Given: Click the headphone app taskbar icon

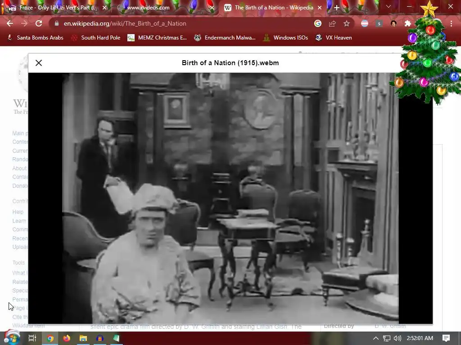Looking at the screenshot, I should [x=99, y=338].
